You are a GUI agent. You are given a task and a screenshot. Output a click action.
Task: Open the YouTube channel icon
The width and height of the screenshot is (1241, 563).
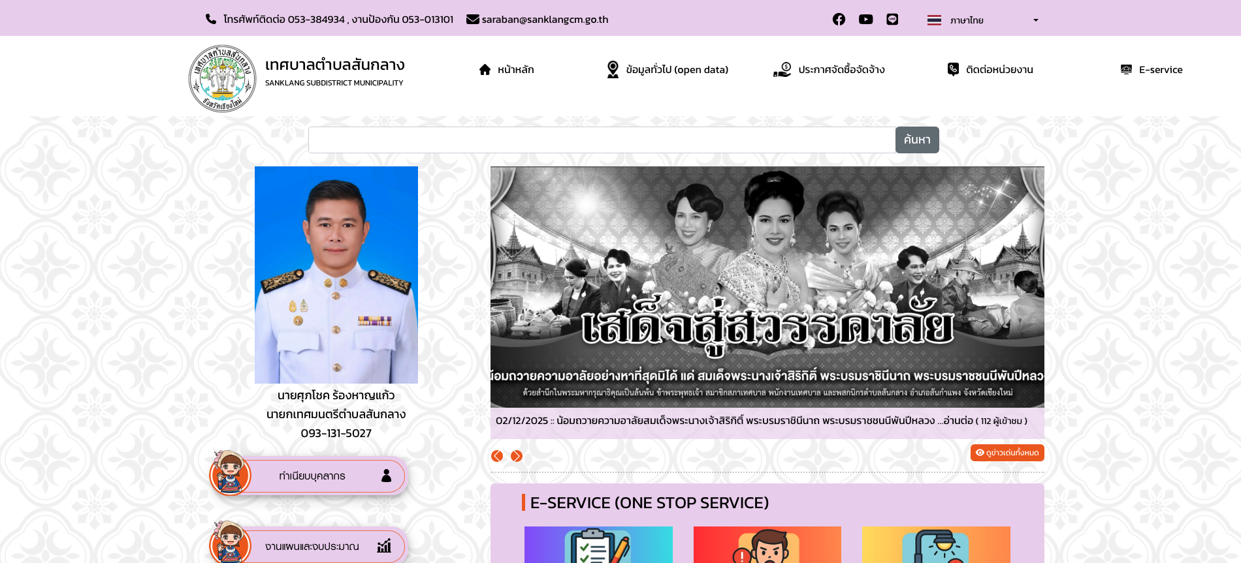(865, 20)
